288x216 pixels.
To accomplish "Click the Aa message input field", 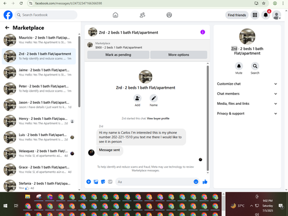I will tap(154, 181).
